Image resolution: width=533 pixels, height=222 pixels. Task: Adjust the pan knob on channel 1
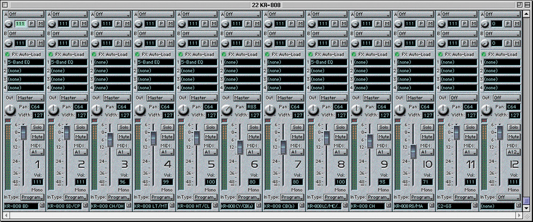point(10,110)
